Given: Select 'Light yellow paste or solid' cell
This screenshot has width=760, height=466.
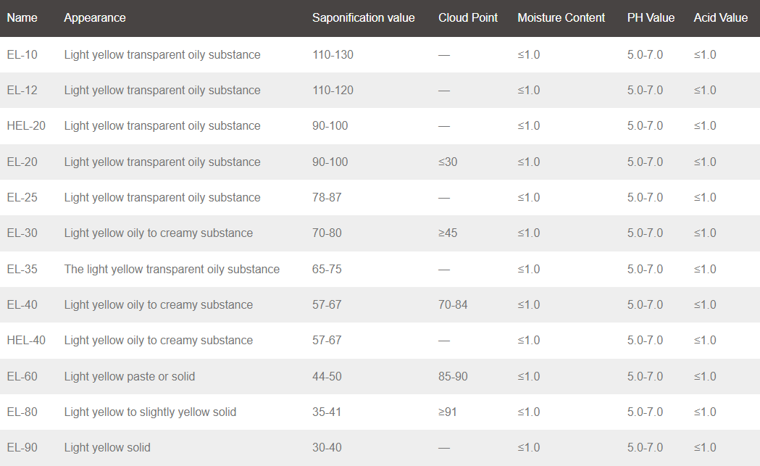Looking at the screenshot, I should point(130,377).
